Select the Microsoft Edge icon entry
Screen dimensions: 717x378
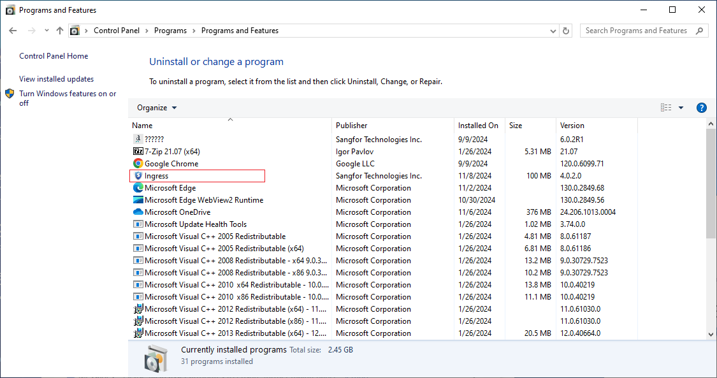tap(138, 188)
